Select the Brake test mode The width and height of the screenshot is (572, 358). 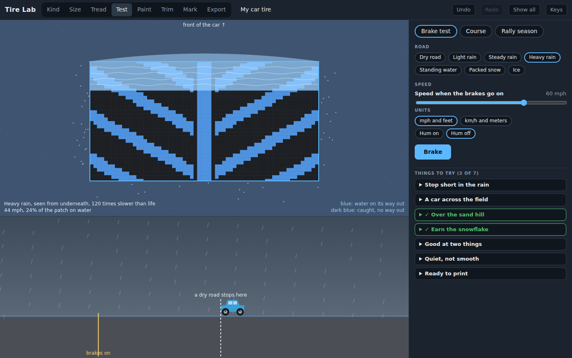(x=436, y=31)
